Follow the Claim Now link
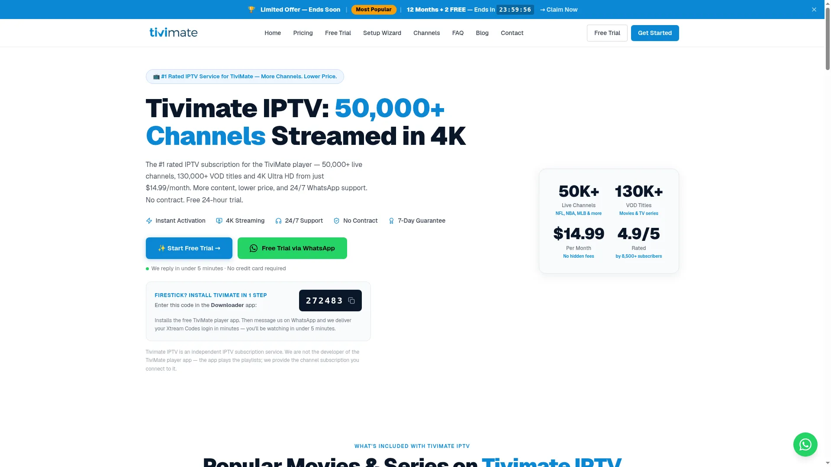 coord(559,10)
